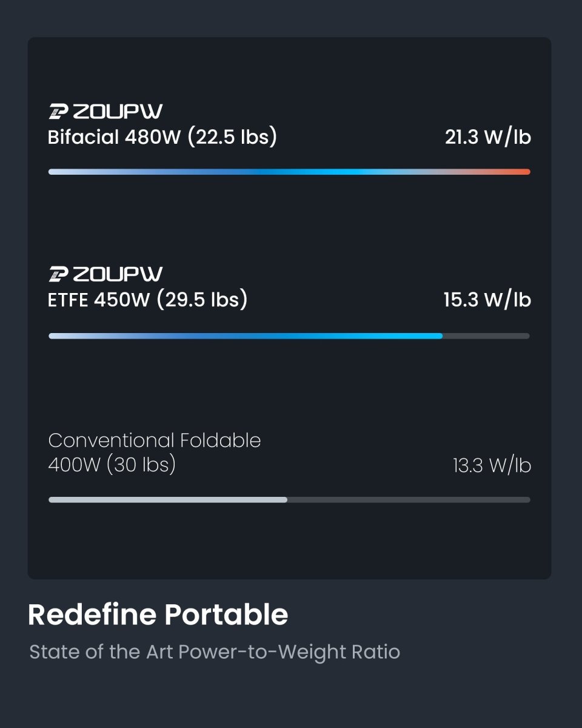
Task: Click the 13.3 W/lb value
Action: 492,466
